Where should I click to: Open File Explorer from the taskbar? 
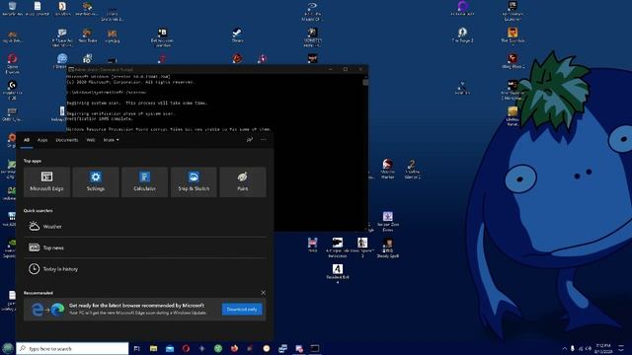tap(154, 348)
